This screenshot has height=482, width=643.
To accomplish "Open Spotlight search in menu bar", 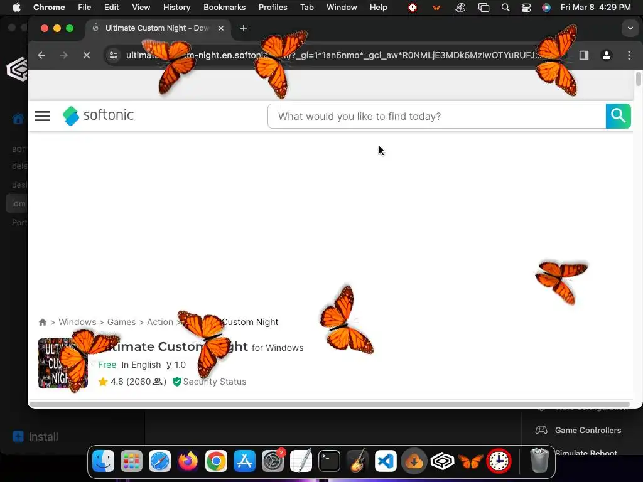I will coord(505,8).
